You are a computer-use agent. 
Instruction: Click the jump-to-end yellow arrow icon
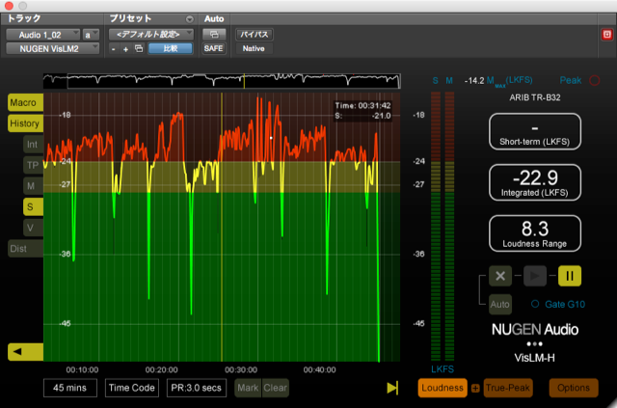pos(392,388)
